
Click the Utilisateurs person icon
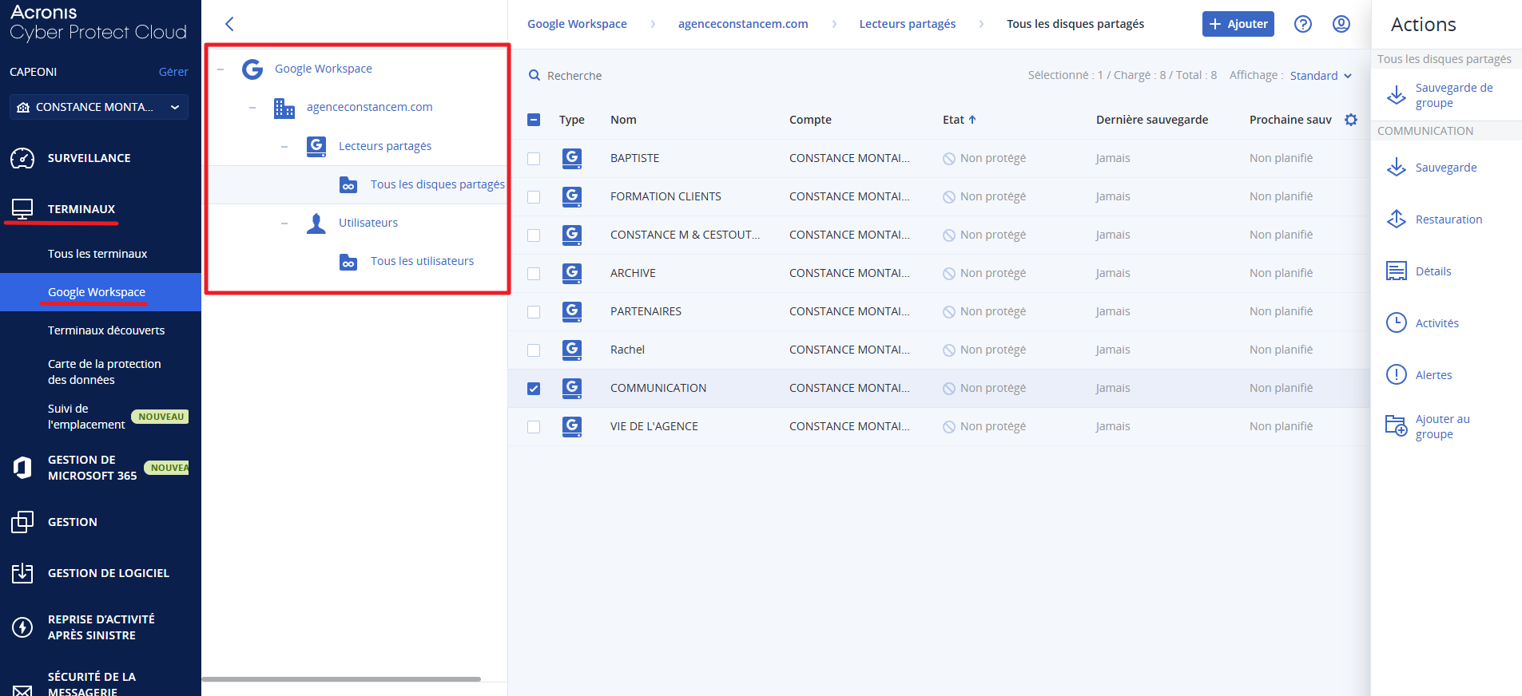[316, 223]
